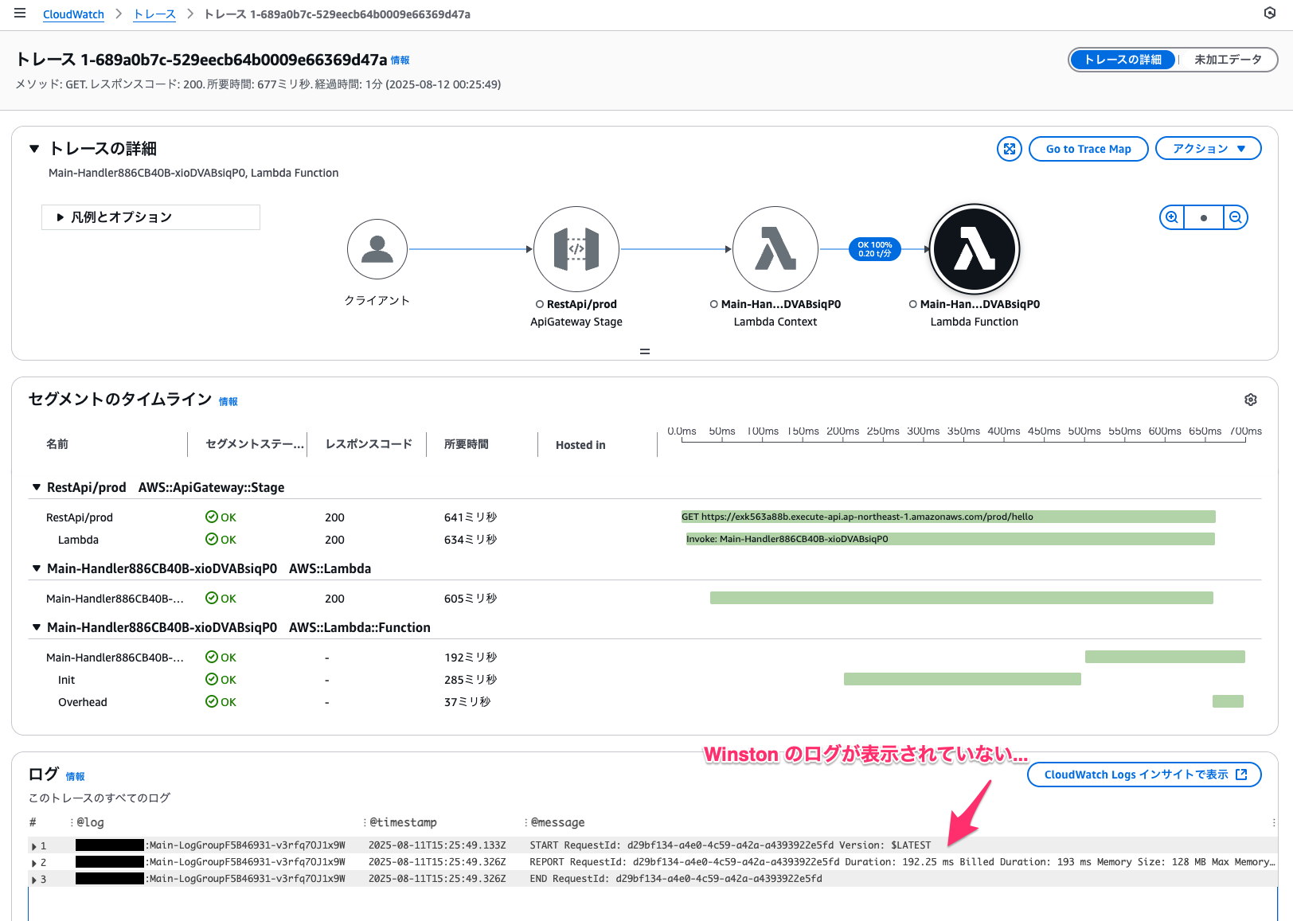
Task: Switch to 未加工データ view toggle
Action: (1228, 60)
